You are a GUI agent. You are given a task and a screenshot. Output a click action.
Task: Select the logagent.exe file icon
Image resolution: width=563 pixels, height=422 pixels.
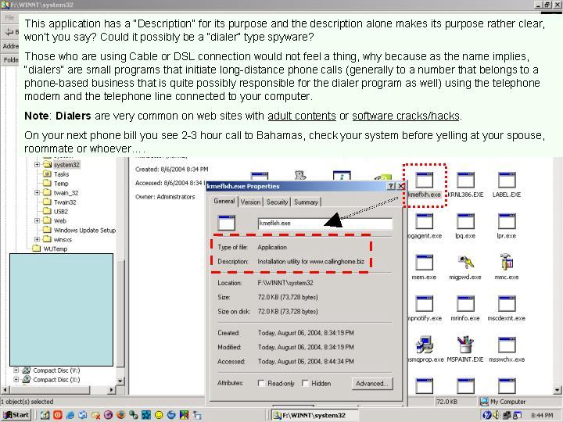[x=424, y=221]
